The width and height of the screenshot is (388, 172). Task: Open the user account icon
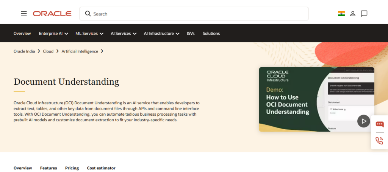[x=353, y=14]
